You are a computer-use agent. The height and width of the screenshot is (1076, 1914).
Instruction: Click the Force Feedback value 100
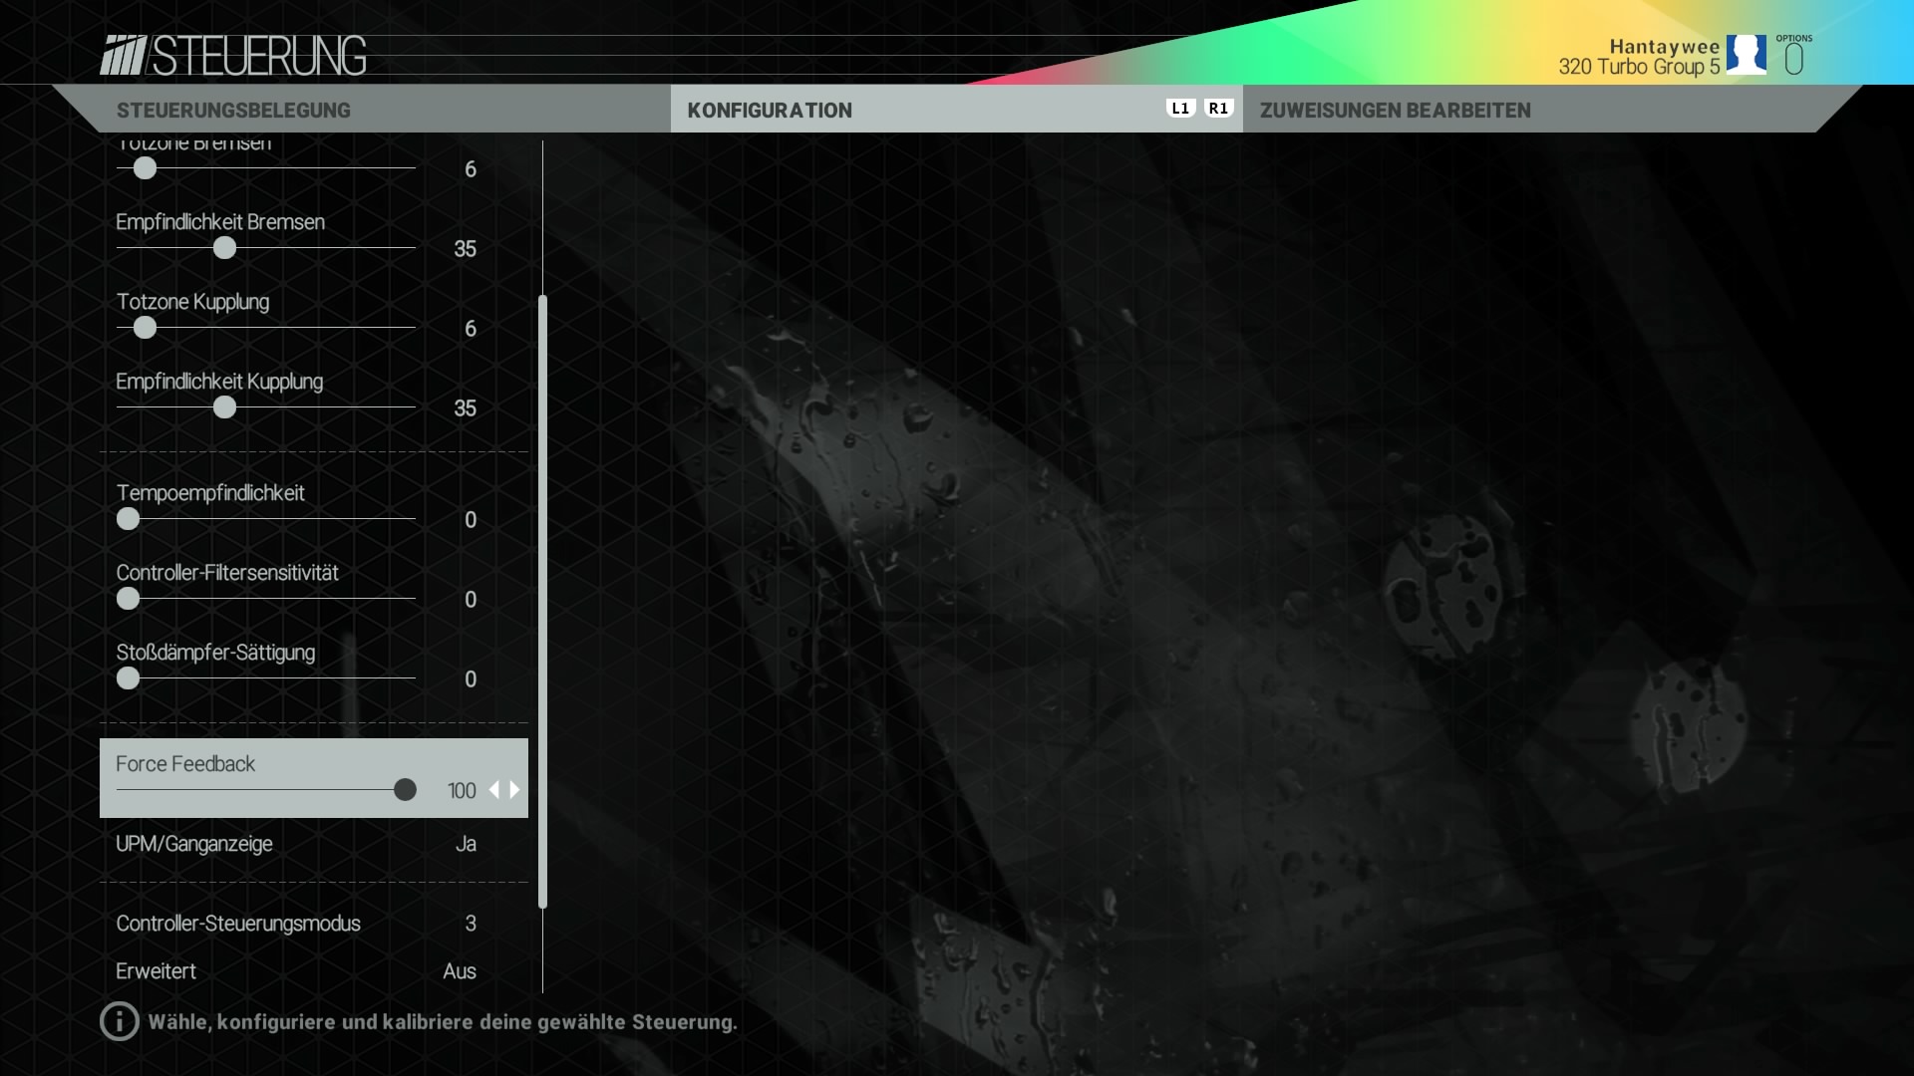click(x=462, y=791)
